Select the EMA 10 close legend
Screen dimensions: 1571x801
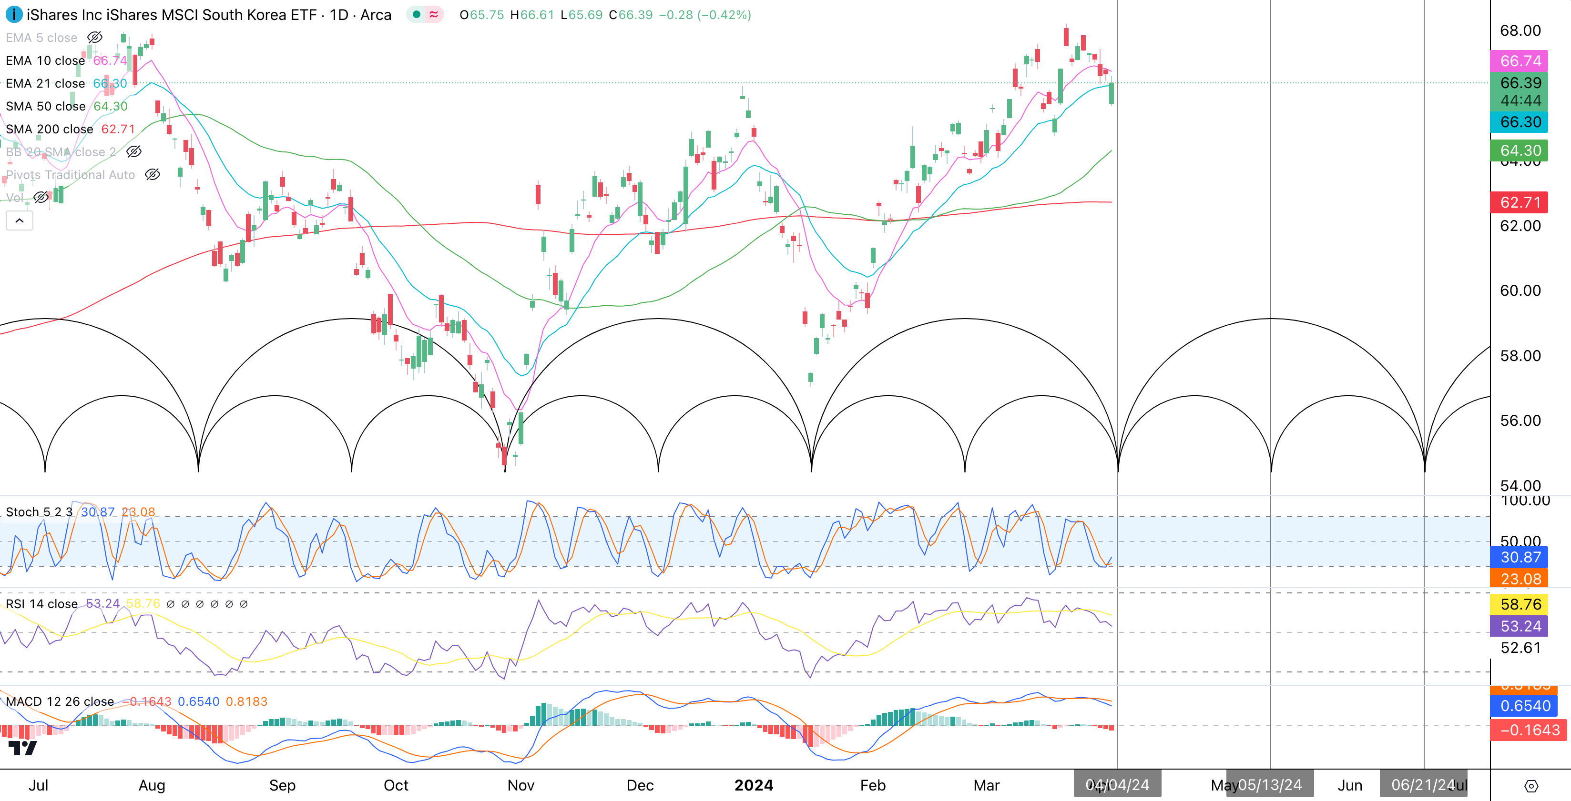pyautogui.click(x=45, y=60)
